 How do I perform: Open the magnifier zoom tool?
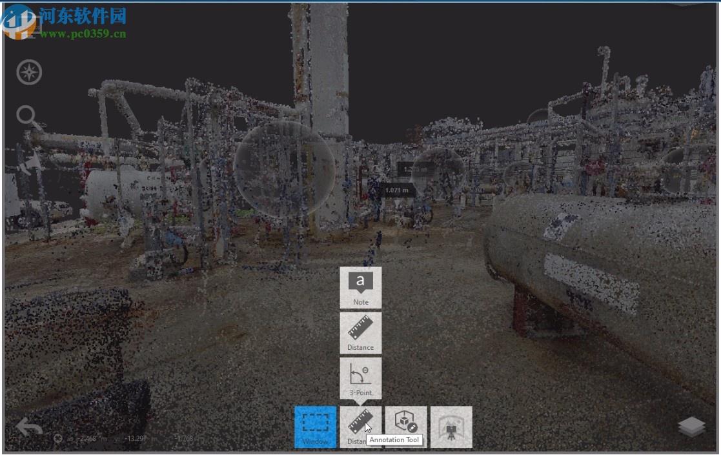click(x=28, y=115)
